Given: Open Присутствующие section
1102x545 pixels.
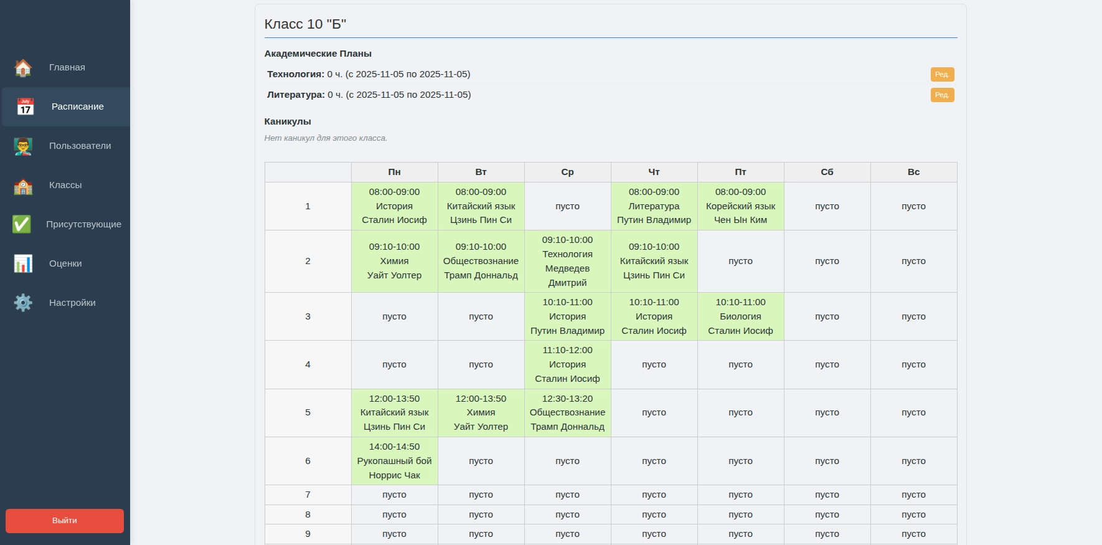Looking at the screenshot, I should tap(65, 224).
